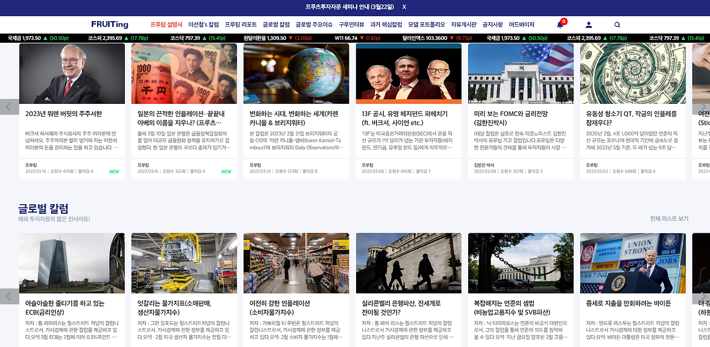Open search with the magnifier icon
Viewport: 710px width, 347px height.
(617, 25)
